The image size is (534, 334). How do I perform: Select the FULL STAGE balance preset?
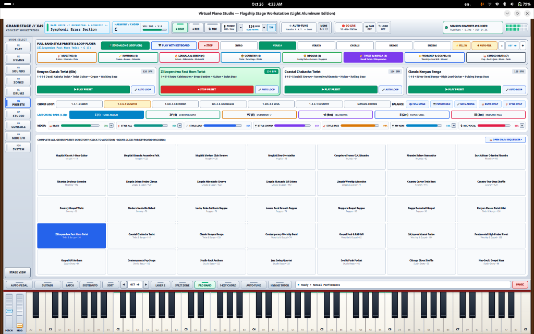tap(418, 104)
